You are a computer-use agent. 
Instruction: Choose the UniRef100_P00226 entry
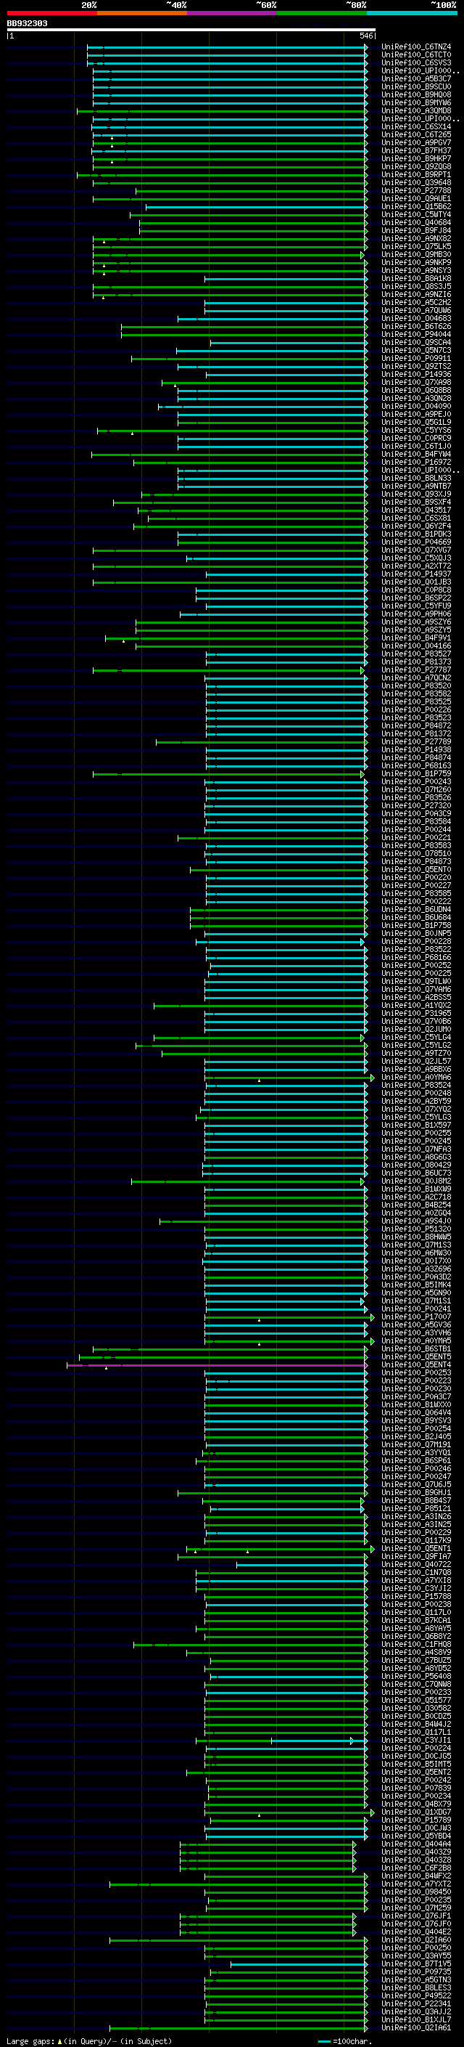coord(416,709)
